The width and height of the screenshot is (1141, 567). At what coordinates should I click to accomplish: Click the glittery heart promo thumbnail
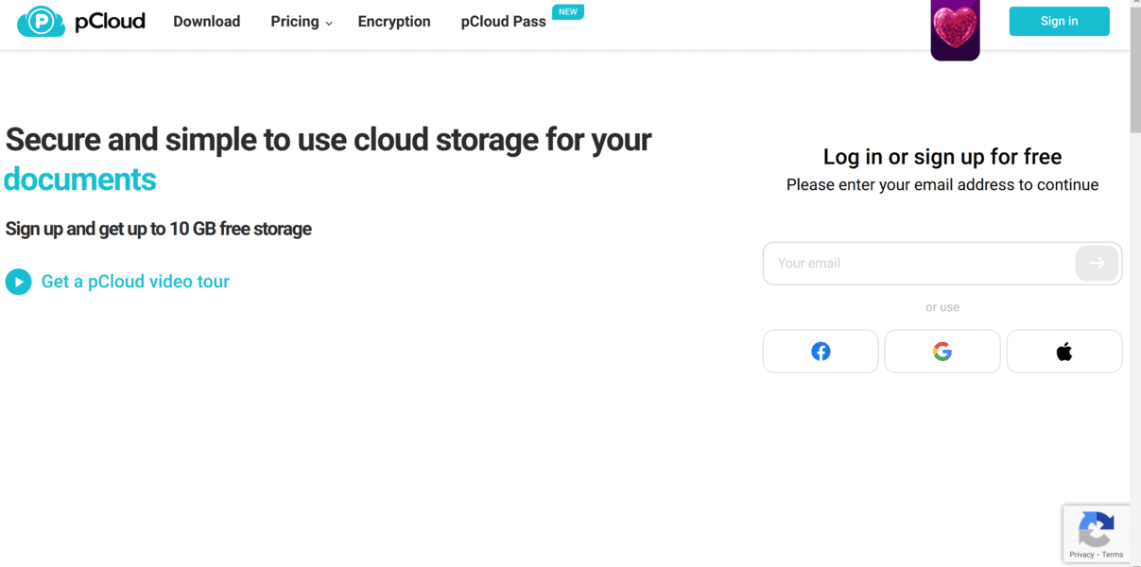[x=955, y=29]
